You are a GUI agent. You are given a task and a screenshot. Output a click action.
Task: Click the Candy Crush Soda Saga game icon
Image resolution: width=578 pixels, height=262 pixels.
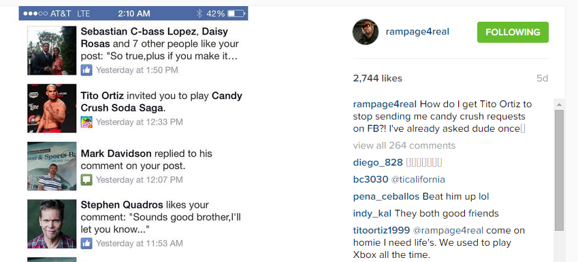pyautogui.click(x=86, y=122)
